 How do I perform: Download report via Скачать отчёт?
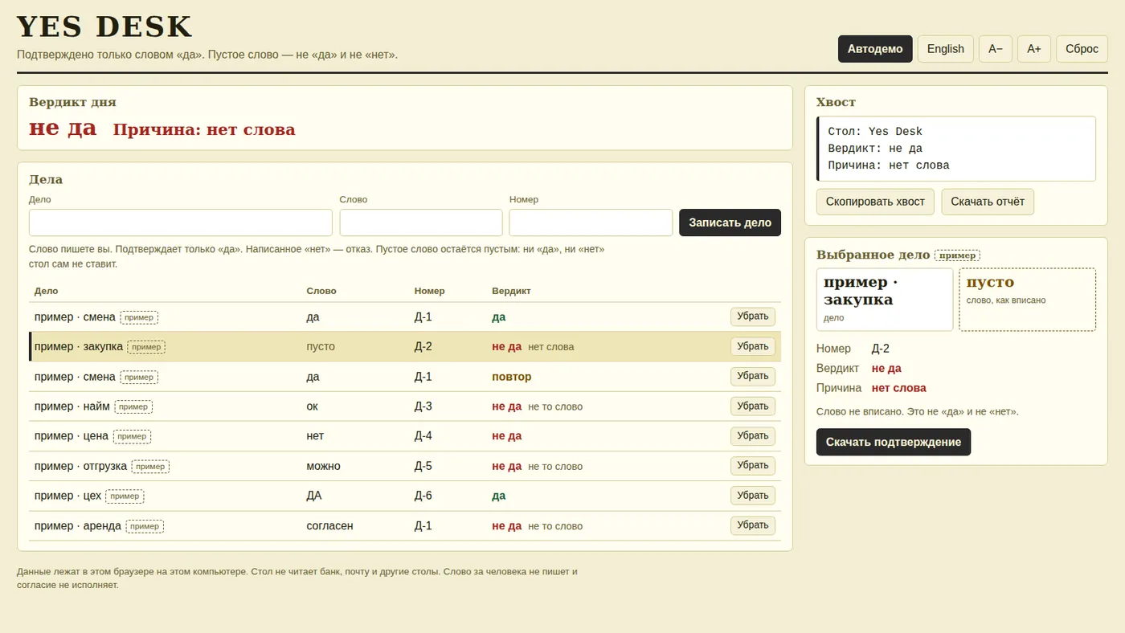988,202
